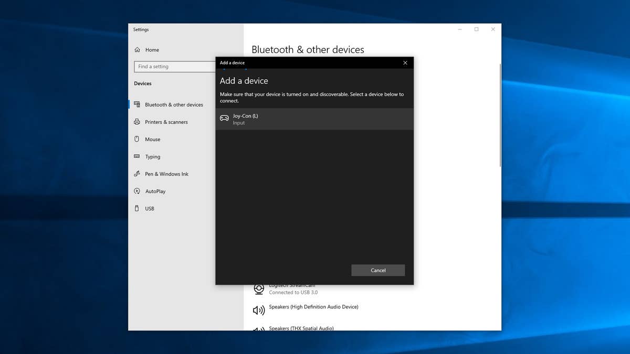The height and width of the screenshot is (354, 630).
Task: Click the Logitech StreamCam webcam icon
Action: (259, 289)
